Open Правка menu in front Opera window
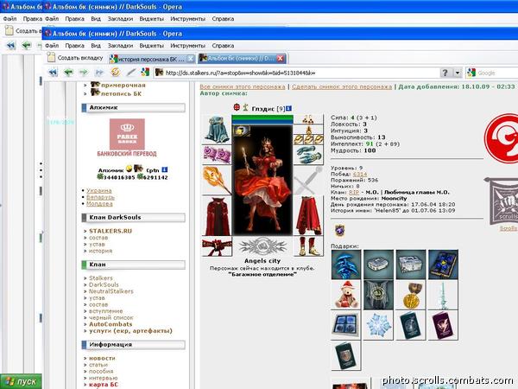Viewport: 518px width, 389px height. click(74, 45)
